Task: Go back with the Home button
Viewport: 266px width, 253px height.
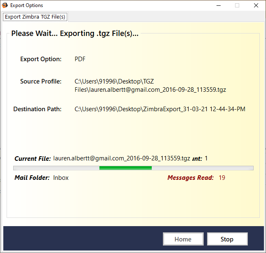Action: (x=183, y=239)
